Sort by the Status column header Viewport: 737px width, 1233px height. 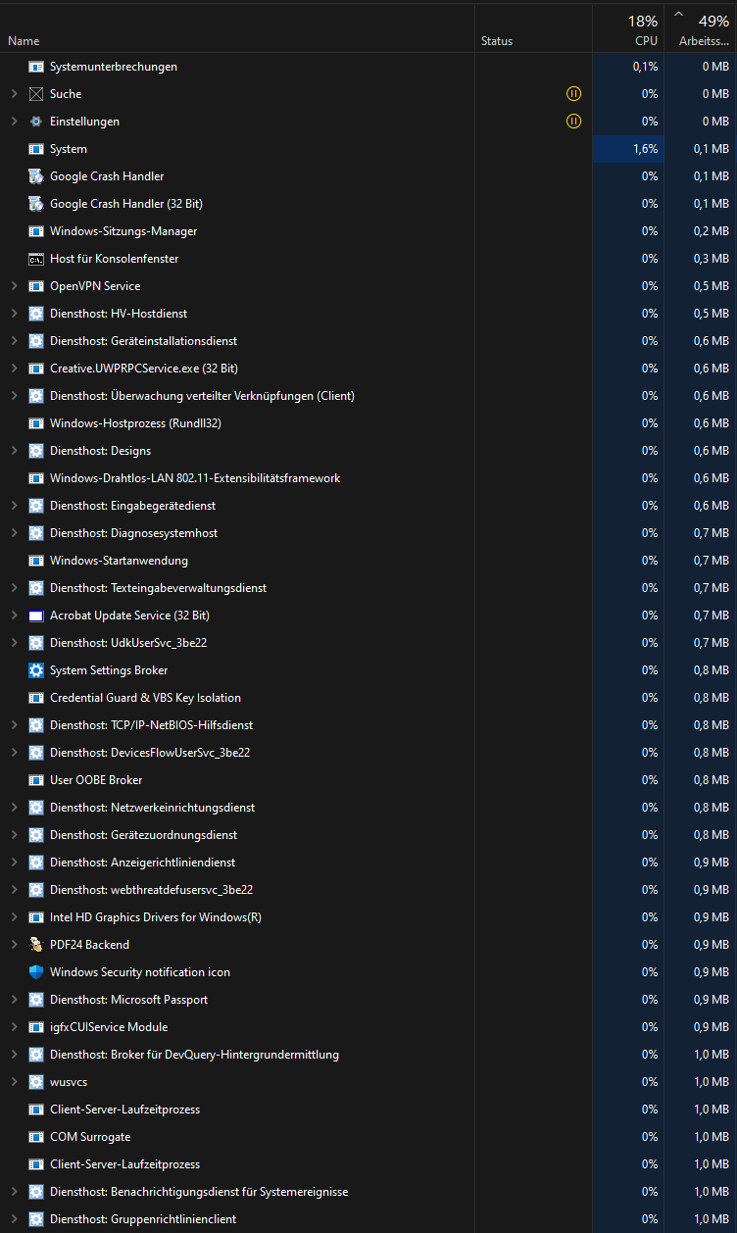click(x=533, y=28)
